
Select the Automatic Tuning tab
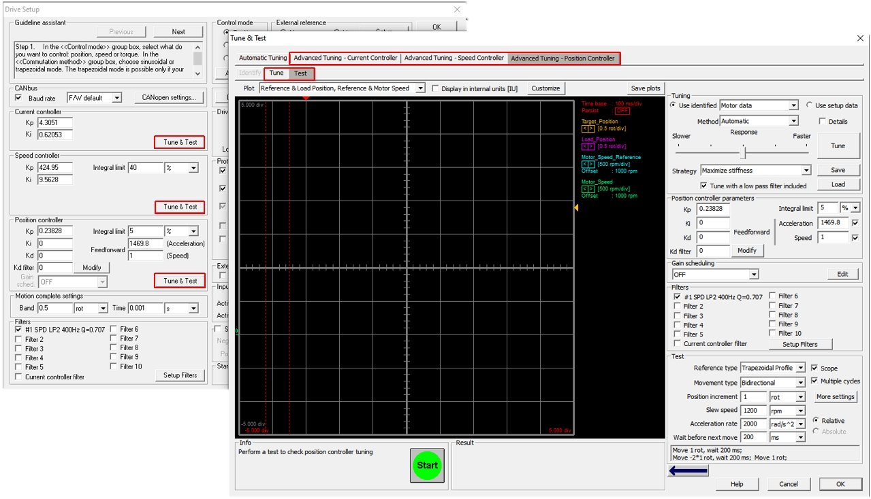tap(262, 58)
